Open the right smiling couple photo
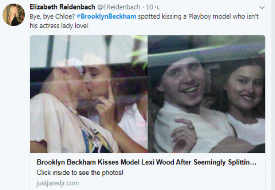The height and width of the screenshot is (190, 275). [206, 94]
